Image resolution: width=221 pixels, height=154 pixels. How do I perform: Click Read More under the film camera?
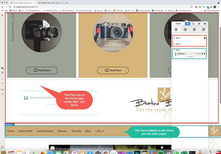tap(42, 70)
